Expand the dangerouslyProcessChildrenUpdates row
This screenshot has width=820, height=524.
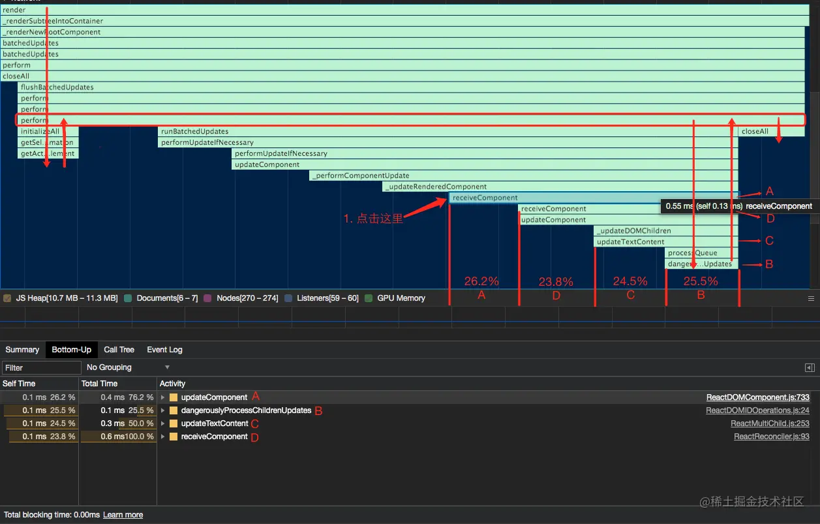click(162, 410)
